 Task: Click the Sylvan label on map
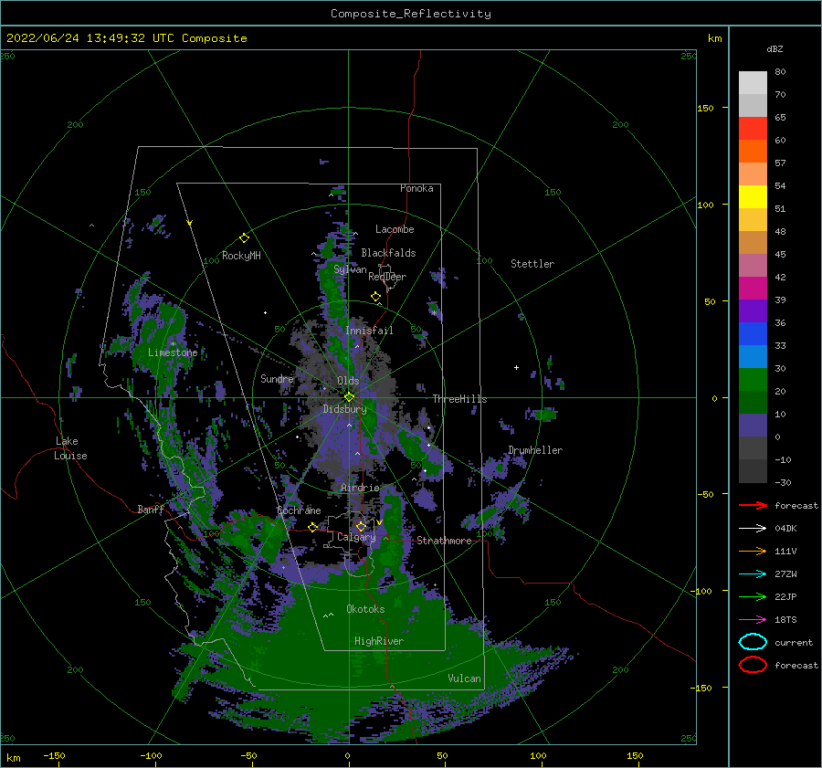(x=350, y=269)
